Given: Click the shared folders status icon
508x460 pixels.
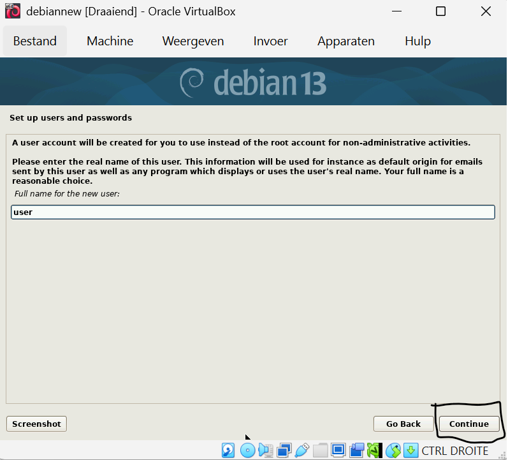Looking at the screenshot, I should (320, 450).
